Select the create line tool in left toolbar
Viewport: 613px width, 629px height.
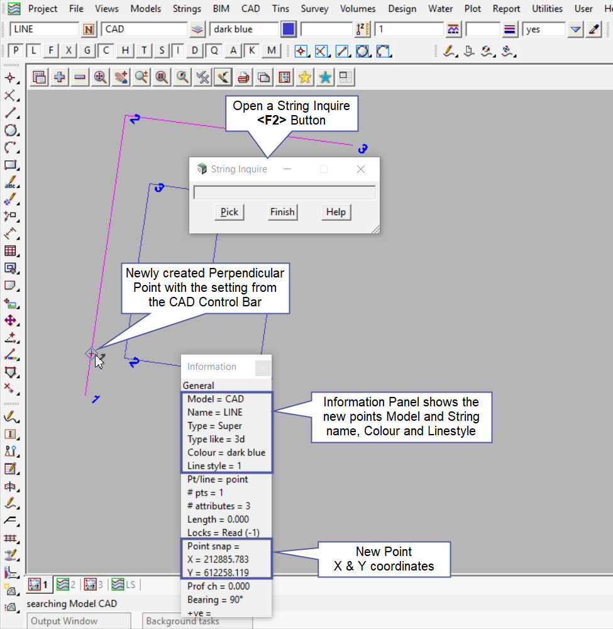[x=10, y=113]
